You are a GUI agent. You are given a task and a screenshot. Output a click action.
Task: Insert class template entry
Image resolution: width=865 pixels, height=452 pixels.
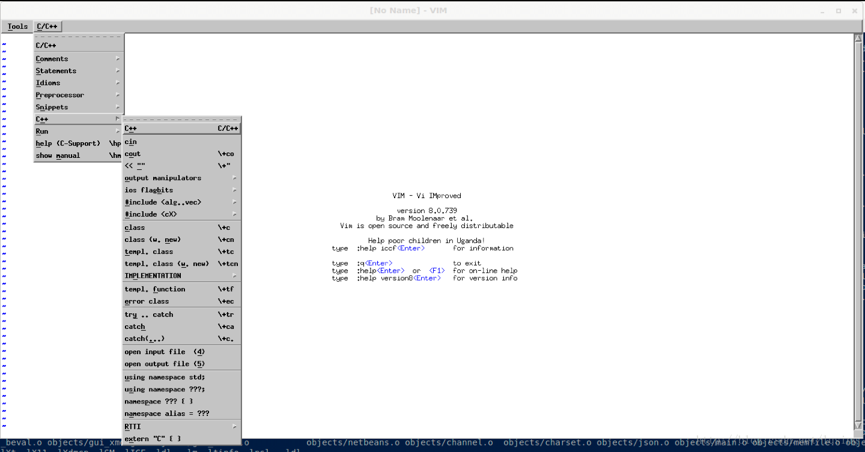[181, 228]
